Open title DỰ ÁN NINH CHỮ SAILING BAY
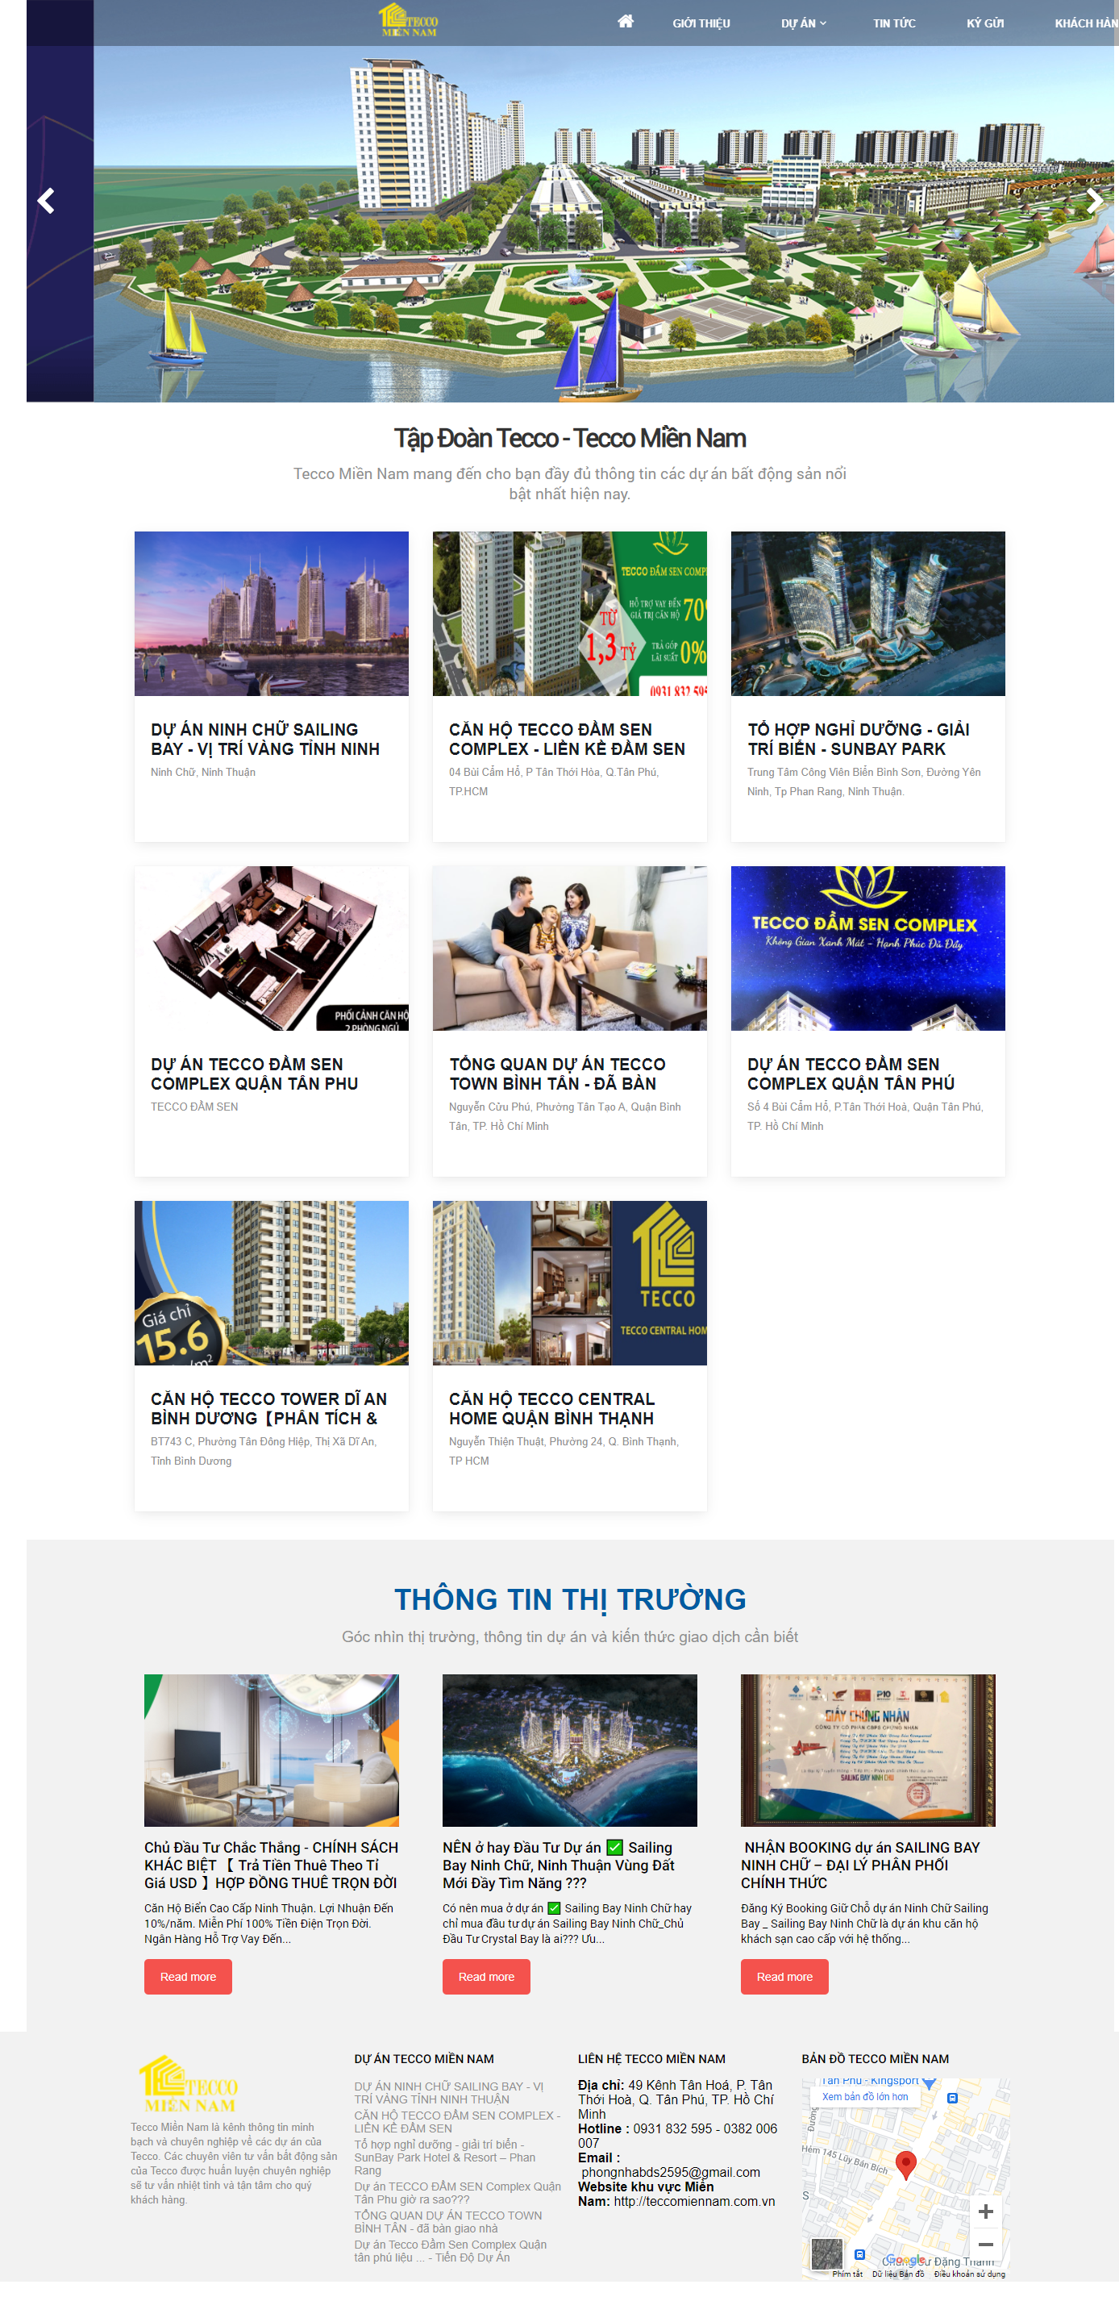Screen dimensions: 1119x2297 (266, 740)
